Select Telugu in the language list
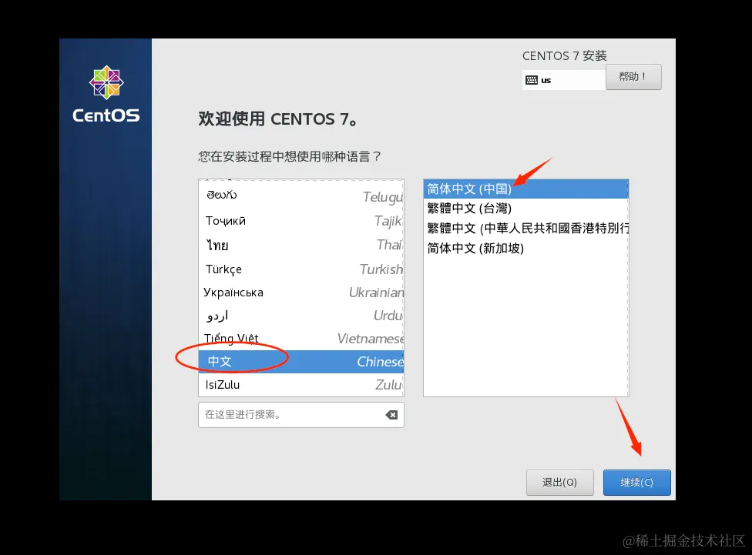Image resolution: width=752 pixels, height=555 pixels. coord(301,196)
